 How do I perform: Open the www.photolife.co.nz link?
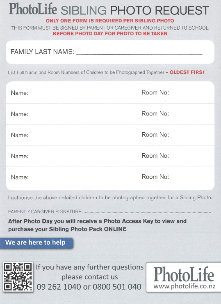pyautogui.click(x=184, y=286)
